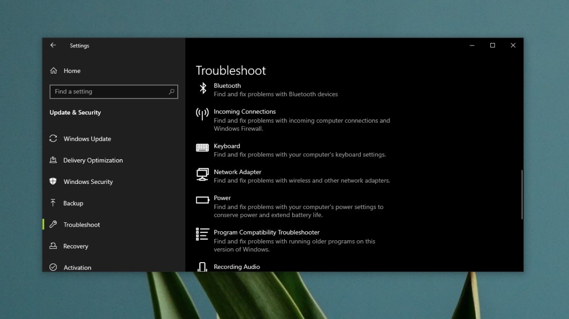569x319 pixels.
Task: Click the Activation checkmark icon
Action: click(53, 267)
